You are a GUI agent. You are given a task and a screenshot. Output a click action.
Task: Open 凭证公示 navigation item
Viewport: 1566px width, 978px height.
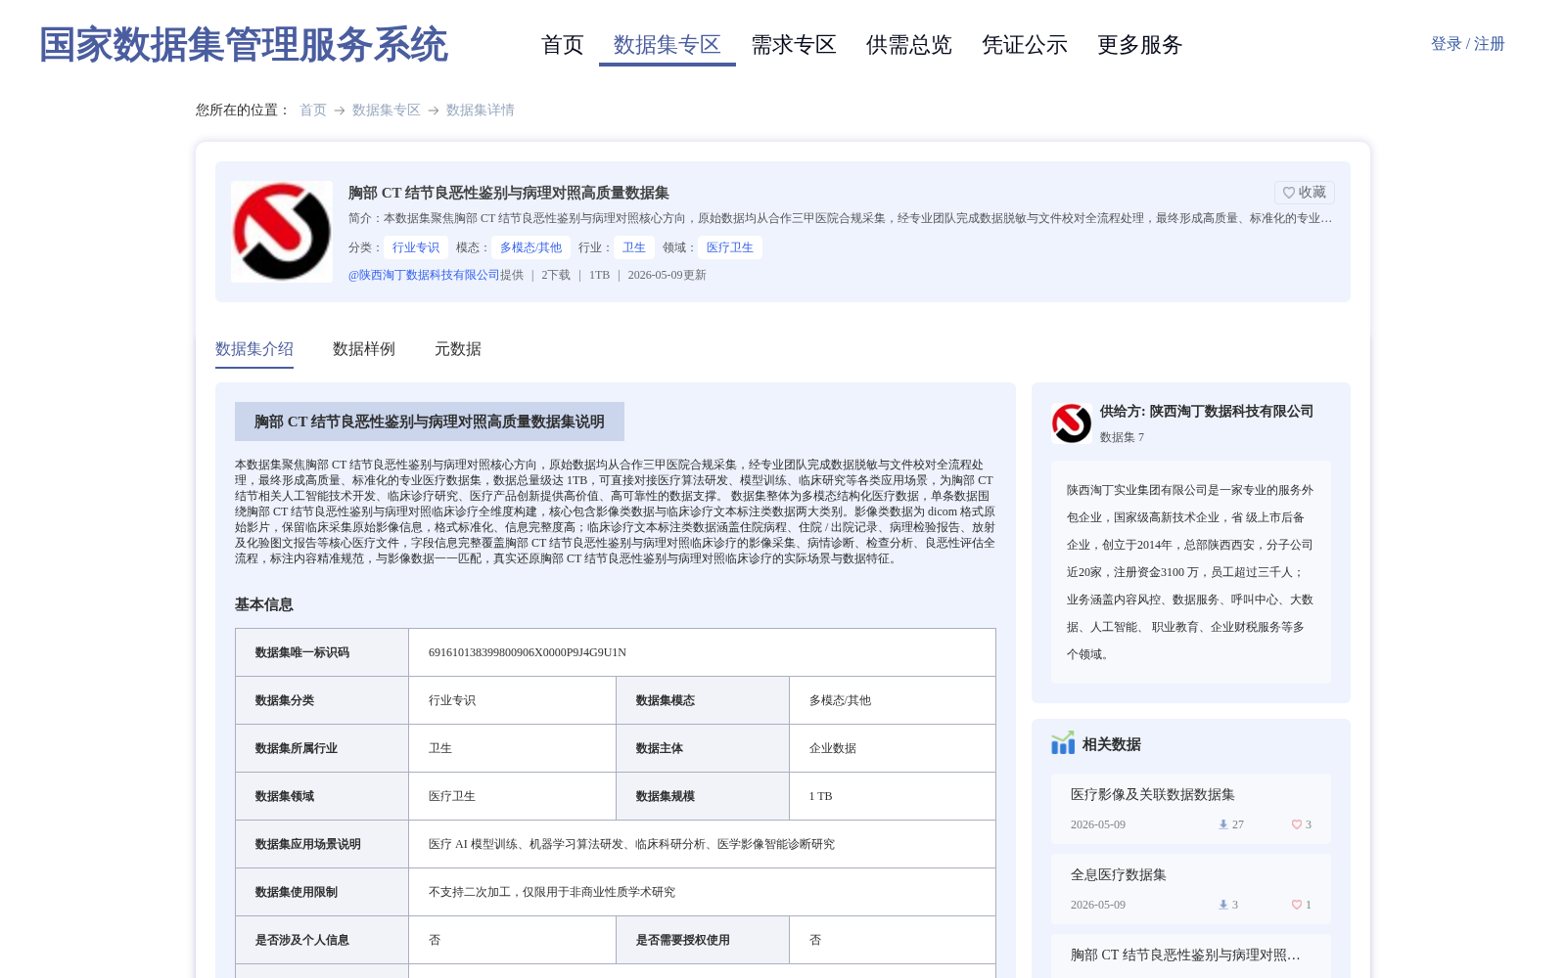[1025, 45]
